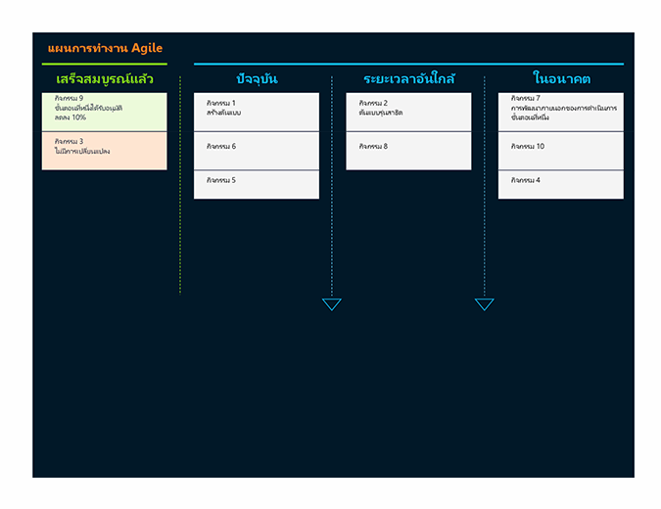Click the กิจกรรม 1 สร้างต้นแบบ card
Screen dimensions: 661x509
pyautogui.click(x=257, y=112)
